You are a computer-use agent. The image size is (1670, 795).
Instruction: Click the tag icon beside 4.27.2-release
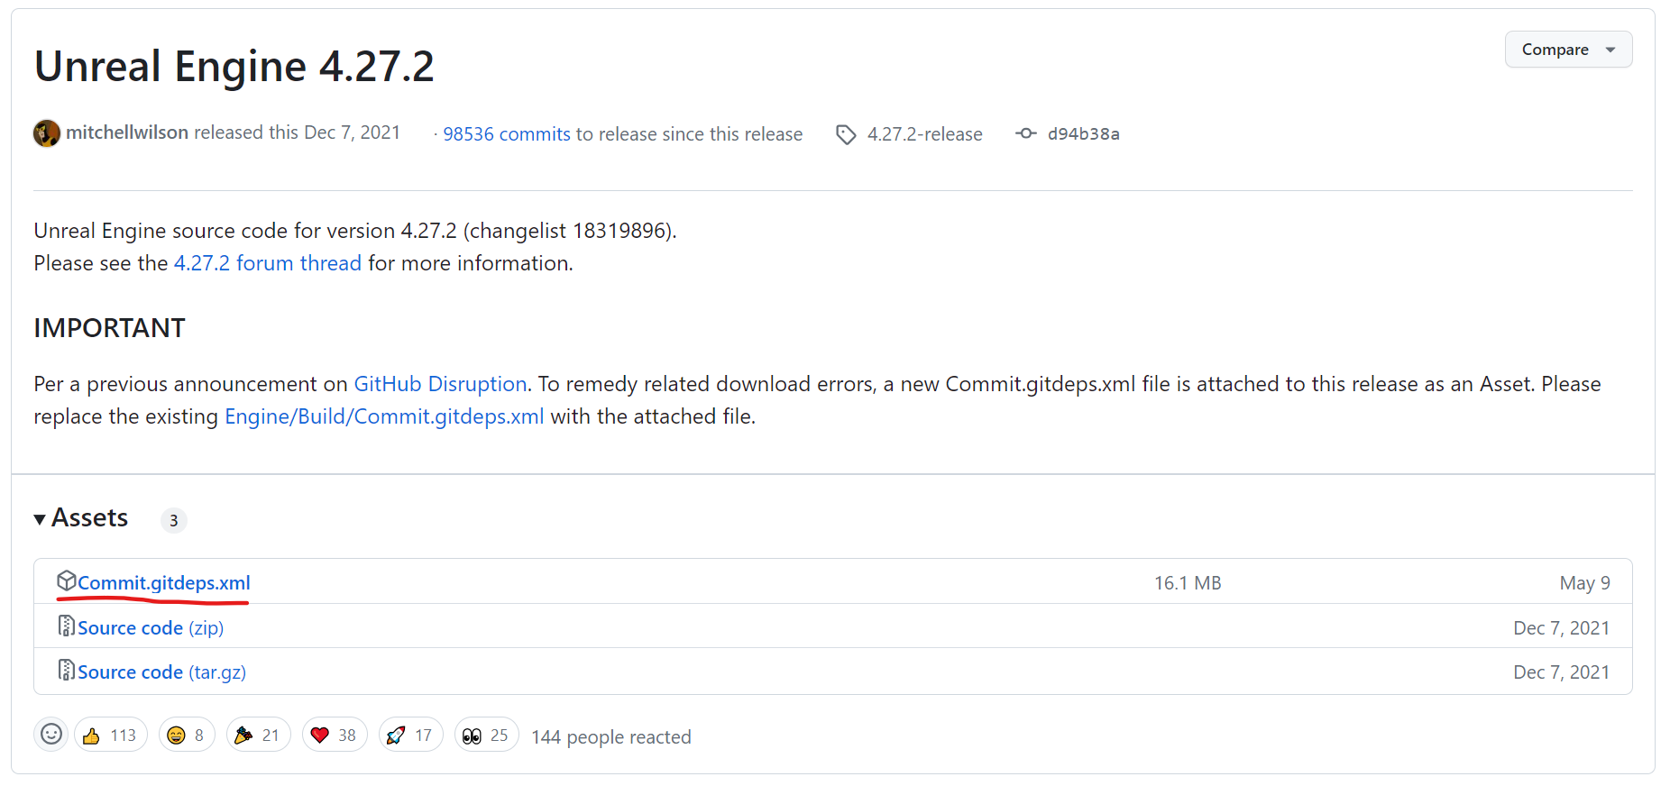pyautogui.click(x=846, y=134)
